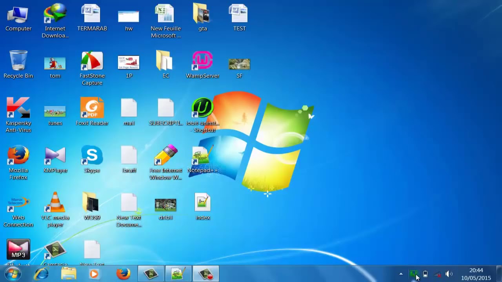Open the WDS9 folder
Viewport: 502px width, 282px height.
click(x=92, y=207)
